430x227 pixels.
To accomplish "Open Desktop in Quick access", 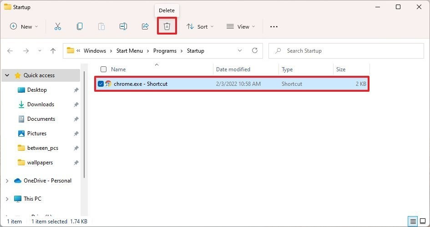I will (x=37, y=90).
